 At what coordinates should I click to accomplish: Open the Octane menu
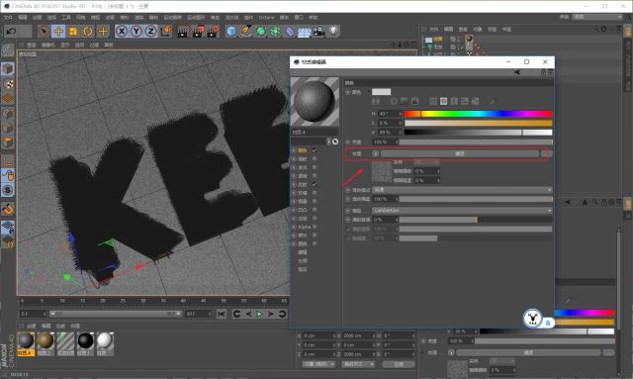pos(266,18)
